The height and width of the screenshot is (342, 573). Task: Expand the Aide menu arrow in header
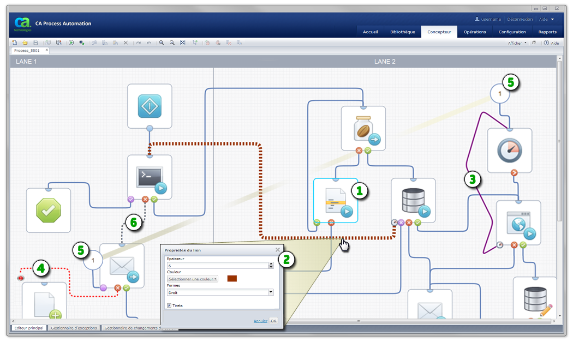tap(552, 20)
